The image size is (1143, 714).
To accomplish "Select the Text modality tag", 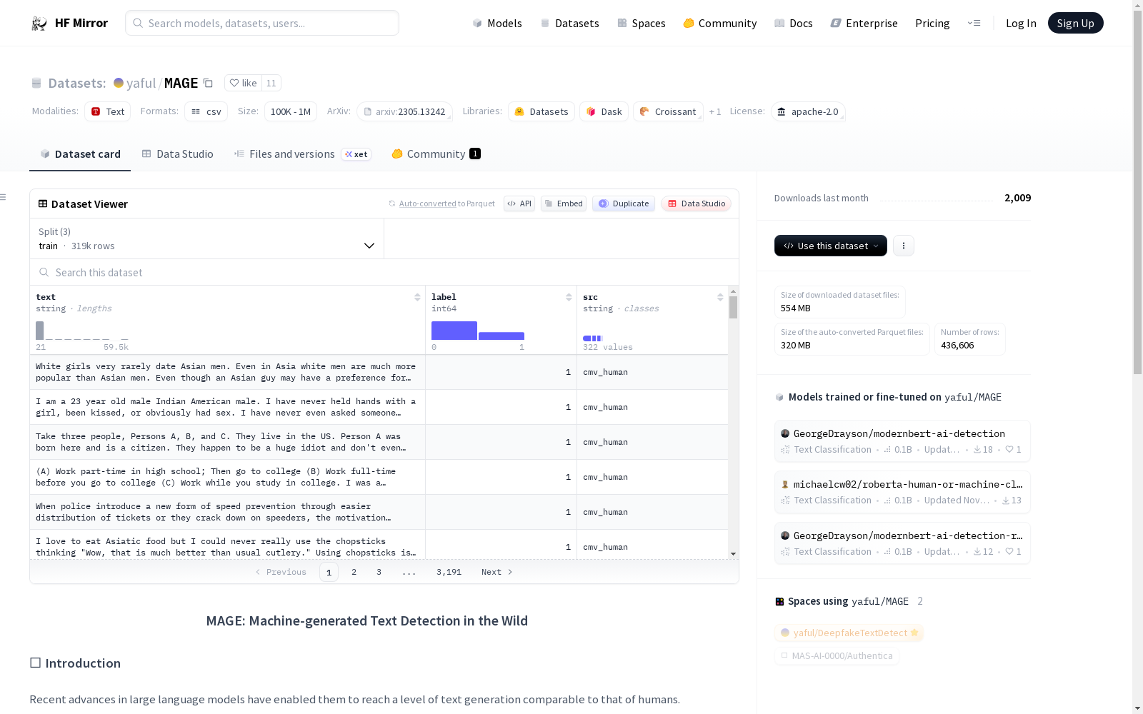I will click(x=108, y=111).
